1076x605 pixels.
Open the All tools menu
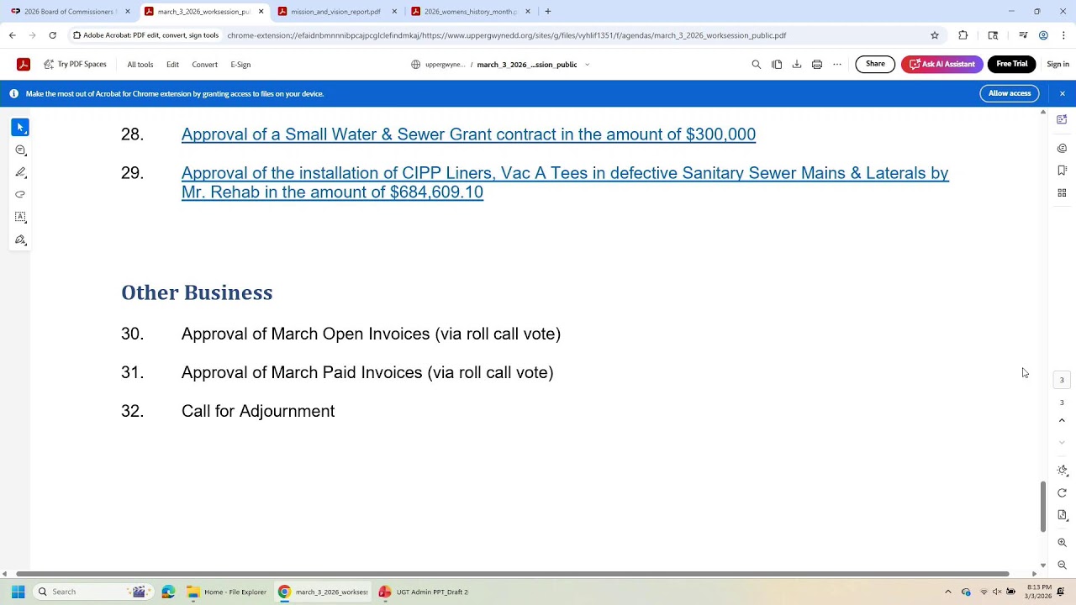coord(140,65)
